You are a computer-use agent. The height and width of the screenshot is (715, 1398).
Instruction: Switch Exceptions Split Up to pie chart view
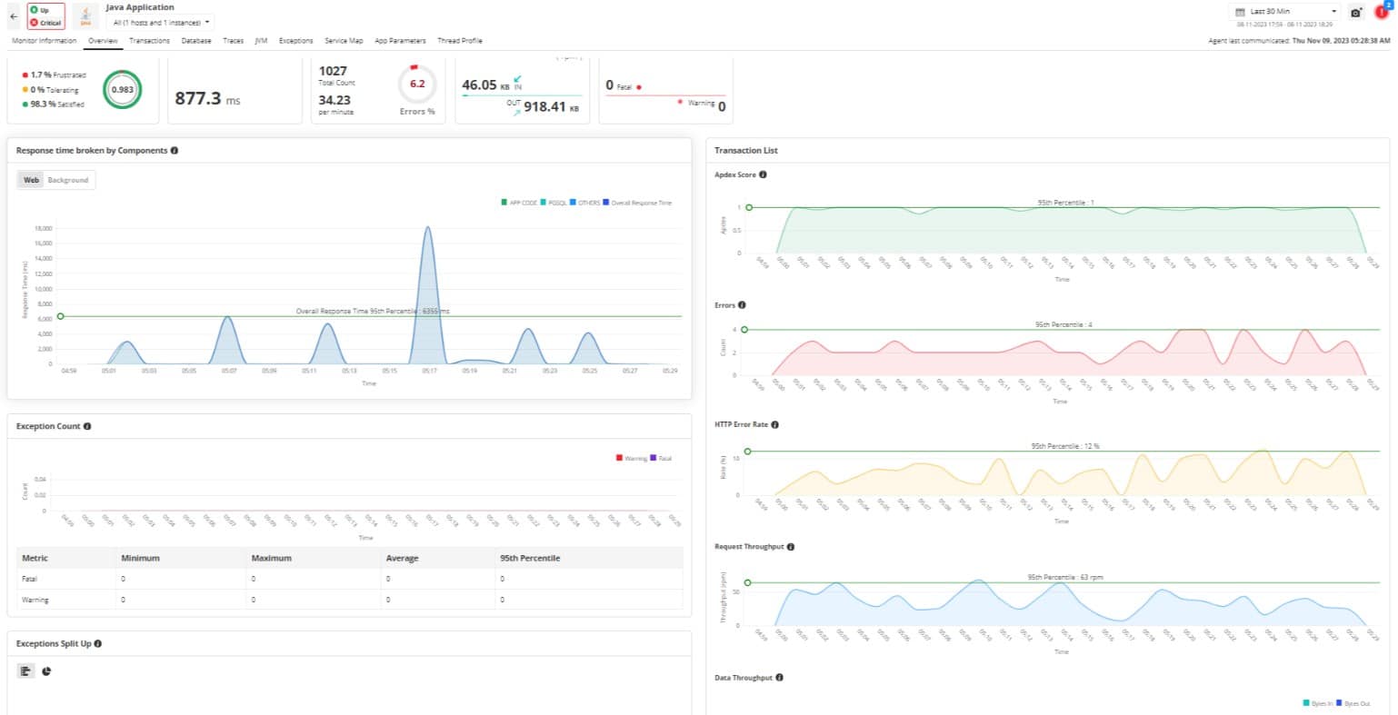[46, 670]
